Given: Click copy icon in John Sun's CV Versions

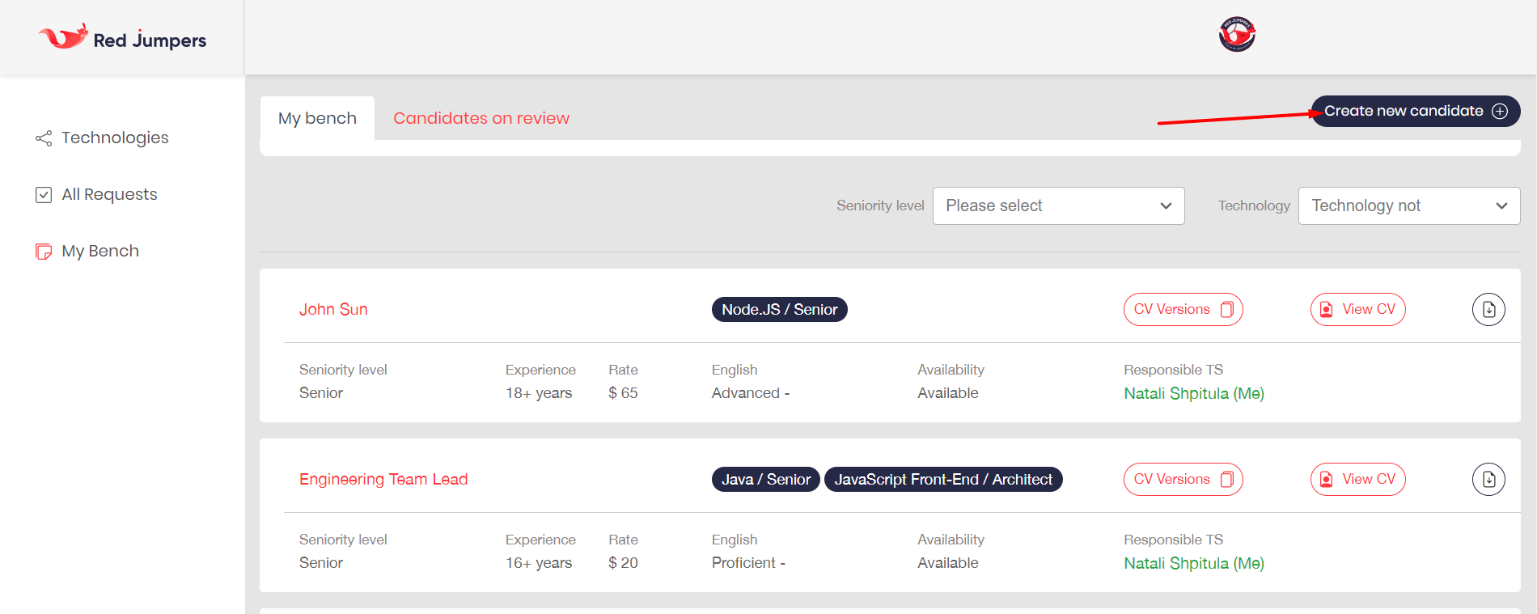Looking at the screenshot, I should (1227, 310).
